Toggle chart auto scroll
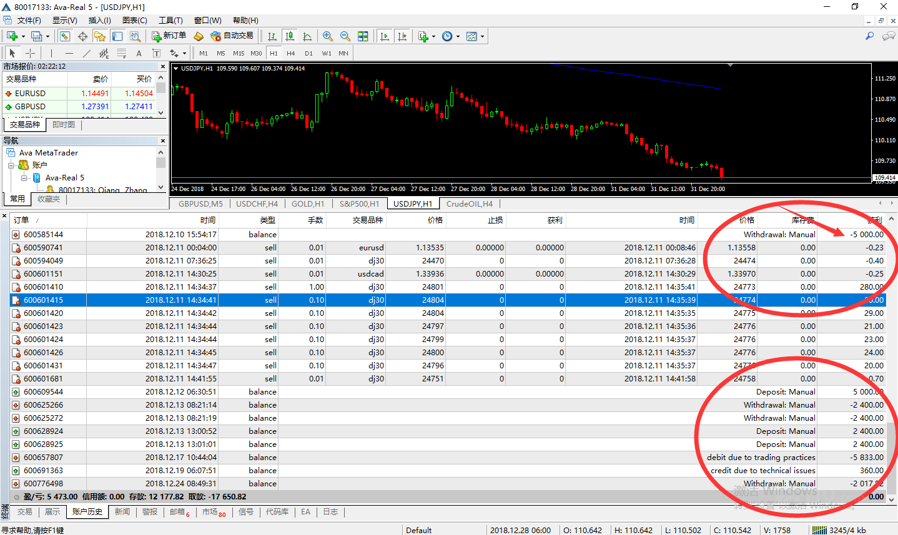898x535 pixels. [x=385, y=36]
